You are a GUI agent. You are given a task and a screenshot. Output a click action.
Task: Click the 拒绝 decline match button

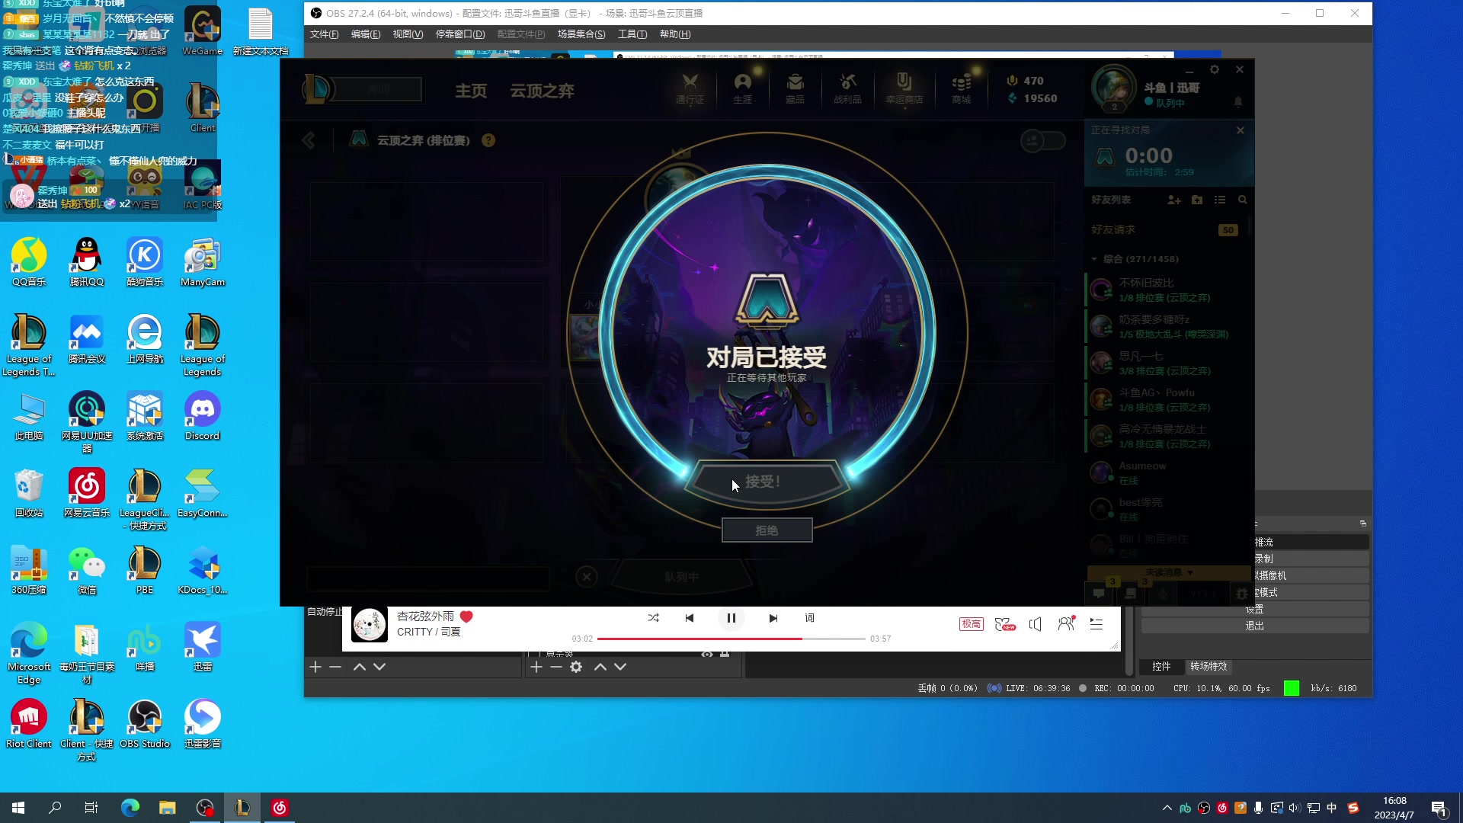(767, 530)
